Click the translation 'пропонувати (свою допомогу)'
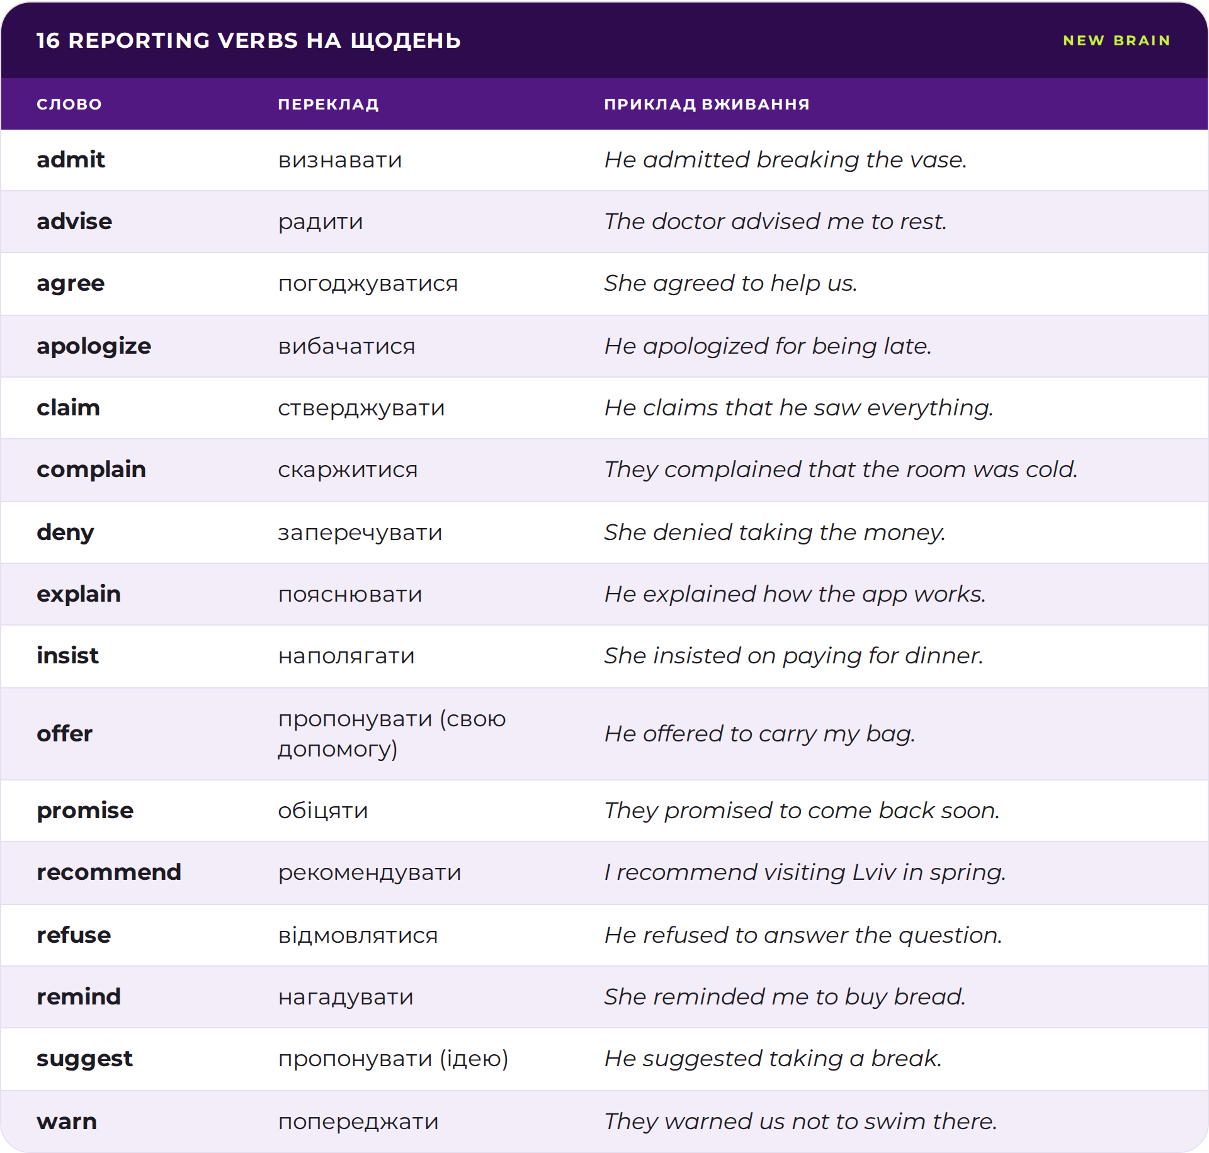 click(x=392, y=734)
